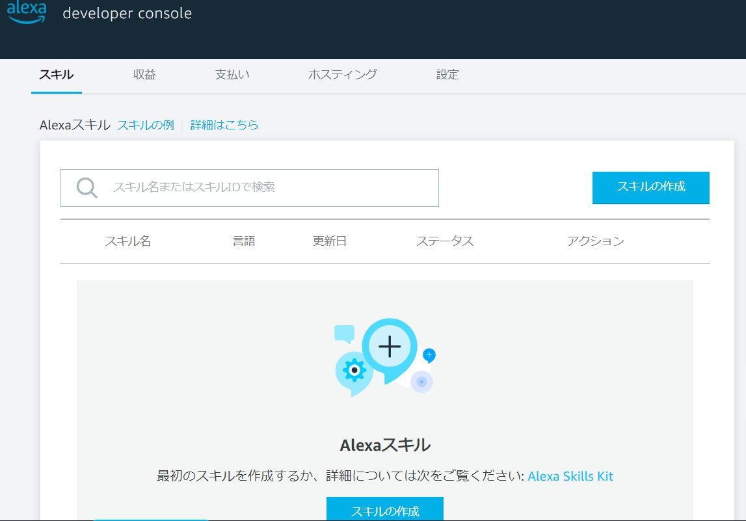This screenshot has width=746, height=521.
Task: Switch to the 収益 tab
Action: [144, 75]
